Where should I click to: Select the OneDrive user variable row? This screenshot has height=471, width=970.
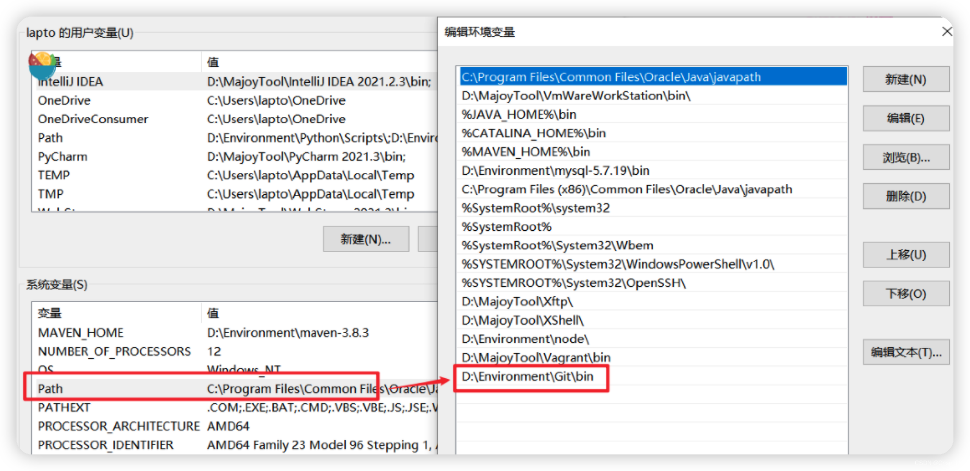234,100
